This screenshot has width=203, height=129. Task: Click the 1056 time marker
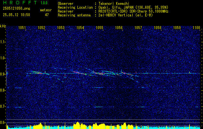[119, 27]
